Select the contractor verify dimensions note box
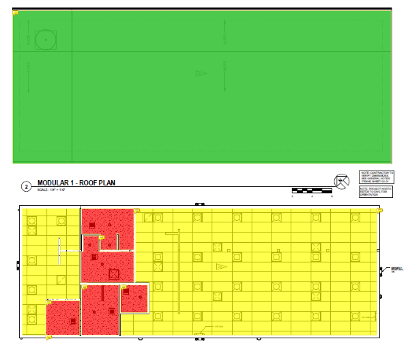The height and width of the screenshot is (341, 408). pos(377,177)
